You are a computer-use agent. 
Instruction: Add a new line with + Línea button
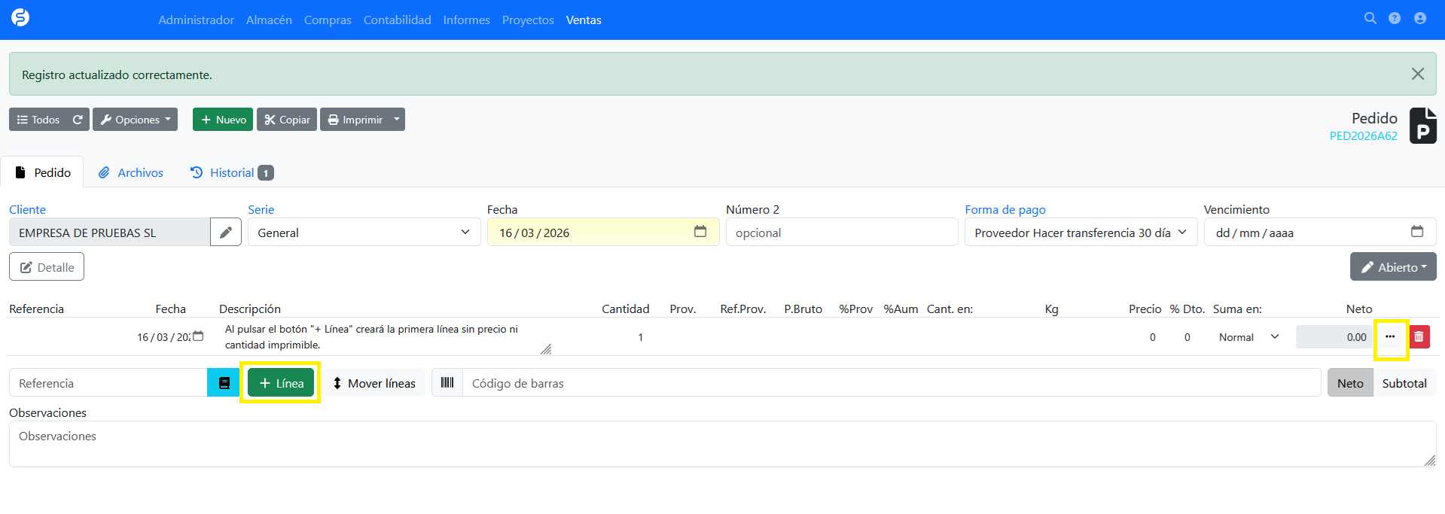281,383
